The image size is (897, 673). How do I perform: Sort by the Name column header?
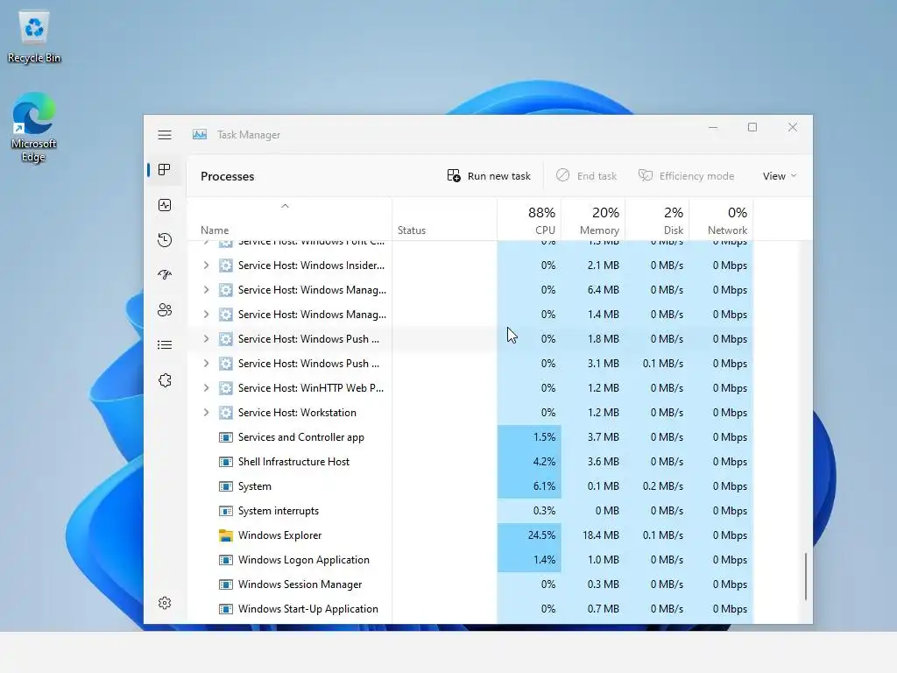[x=289, y=220]
